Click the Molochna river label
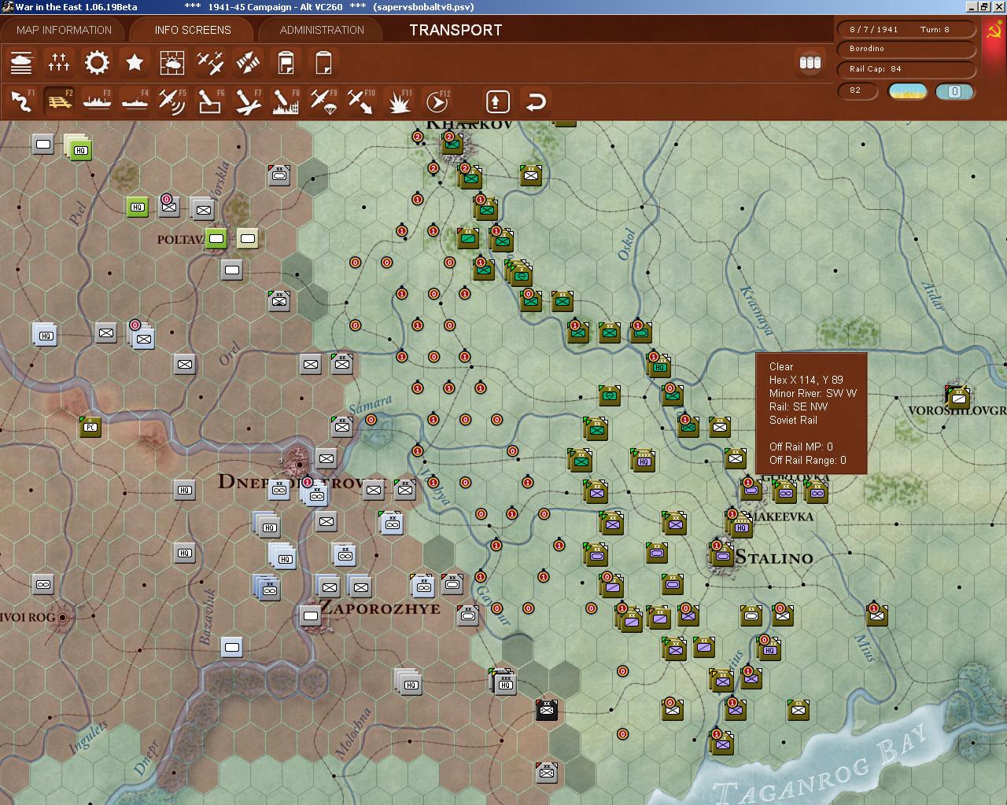The width and height of the screenshot is (1007, 805). (353, 733)
